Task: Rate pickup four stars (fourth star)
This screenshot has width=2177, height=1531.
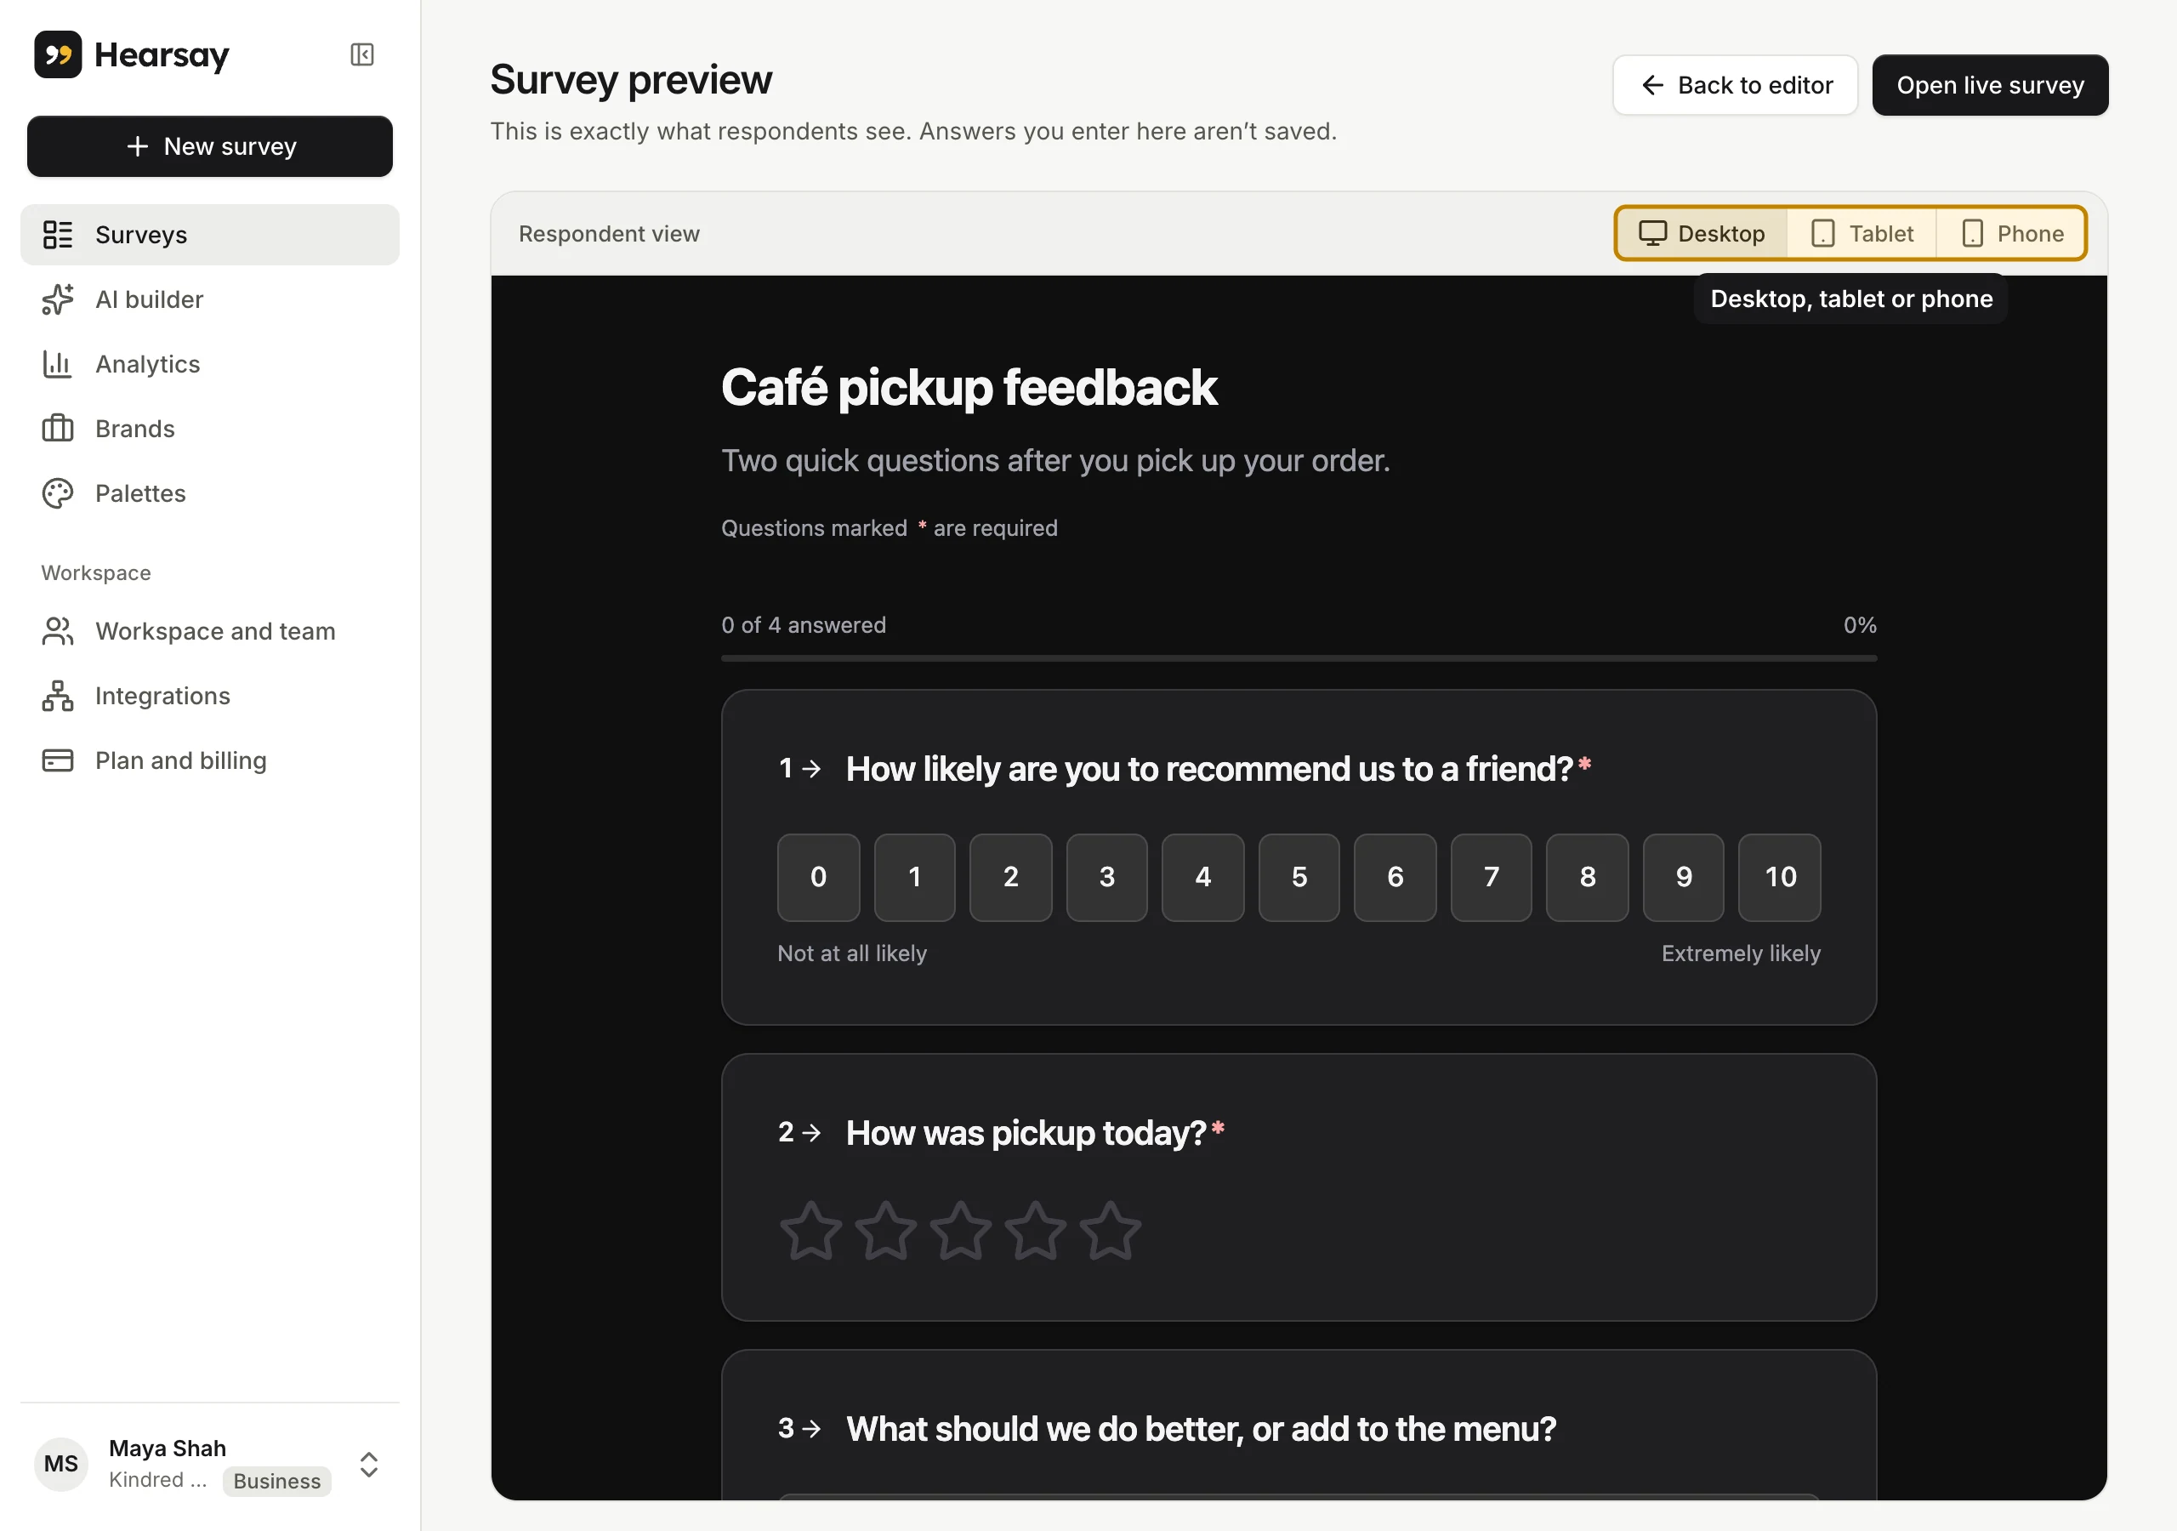Action: pyautogui.click(x=1036, y=1232)
